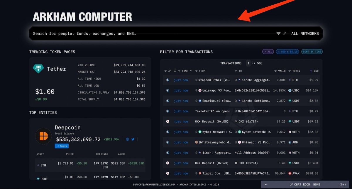The width and height of the screenshot is (352, 189).
Task: Click the filter icon in search bar
Action: pyautogui.click(x=279, y=33)
